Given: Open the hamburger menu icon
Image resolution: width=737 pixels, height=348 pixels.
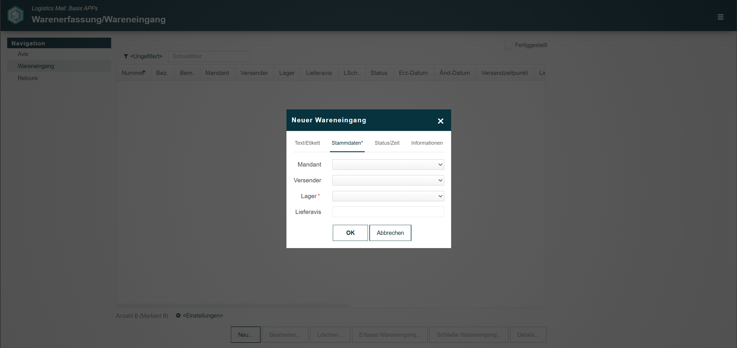Looking at the screenshot, I should coord(720,17).
